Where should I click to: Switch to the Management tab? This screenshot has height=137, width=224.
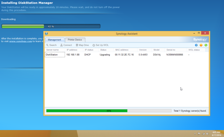pyautogui.click(x=55, y=40)
